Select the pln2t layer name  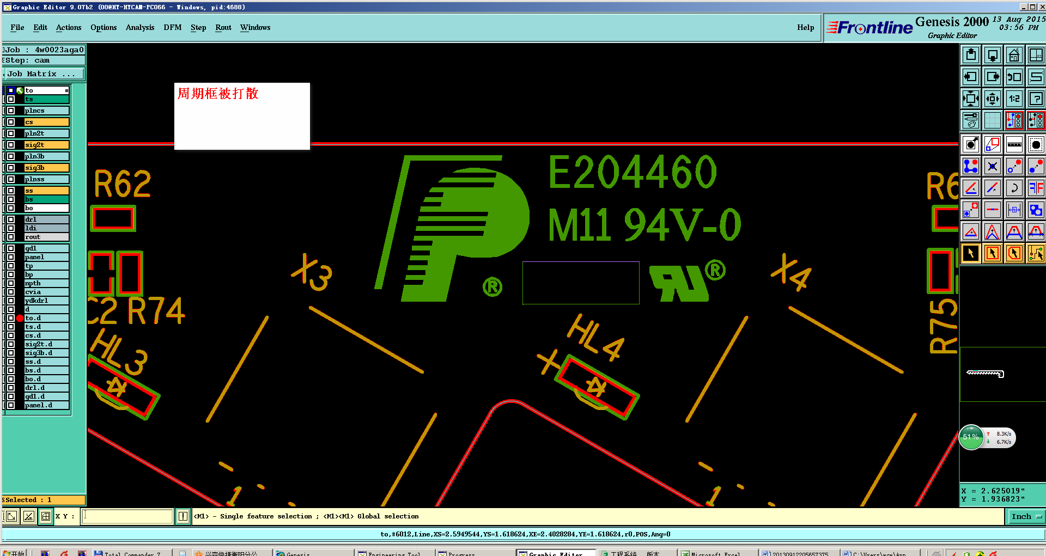47,133
